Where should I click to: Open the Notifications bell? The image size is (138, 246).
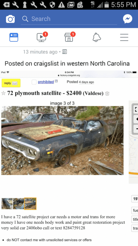pos(97,37)
